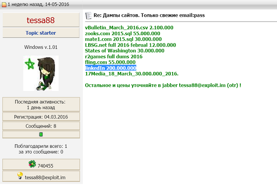277x185 pixels.
Task: Click ICQ number 740455
Action: [45, 166]
